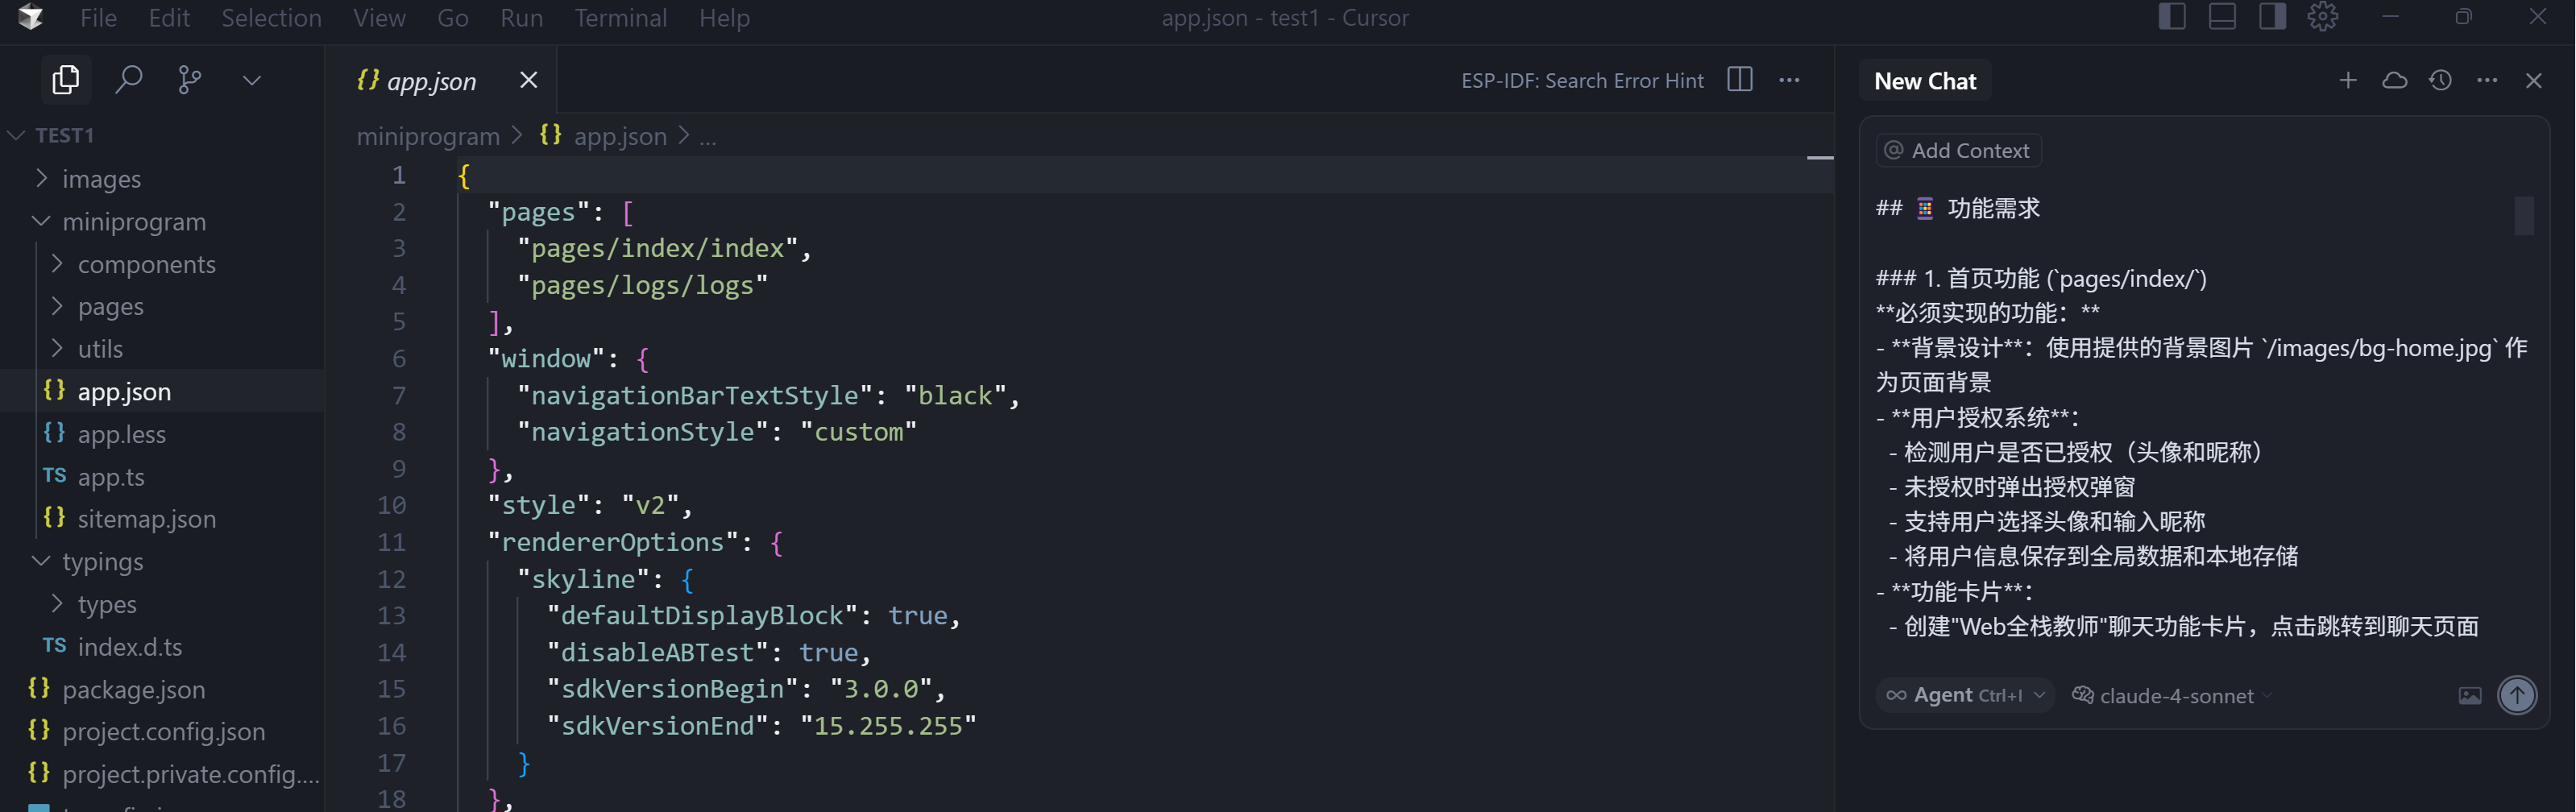The image size is (2576, 812).
Task: Toggle the AI pane layout icon
Action: pyautogui.click(x=2272, y=17)
